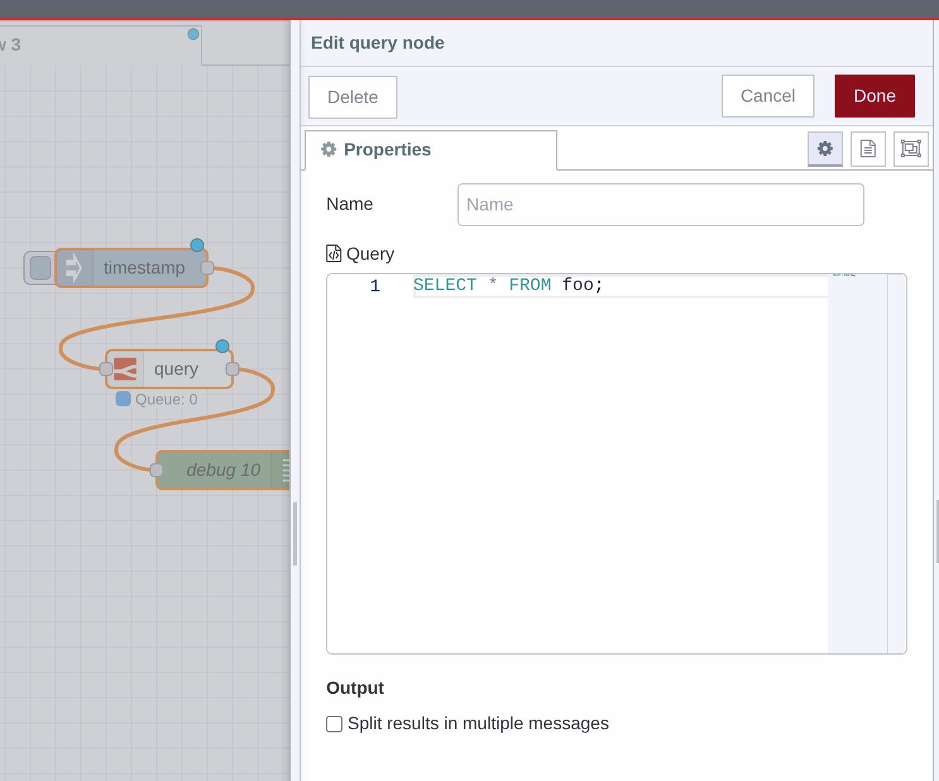This screenshot has height=781, width=939.
Task: Switch to the Properties tab
Action: pyautogui.click(x=387, y=150)
